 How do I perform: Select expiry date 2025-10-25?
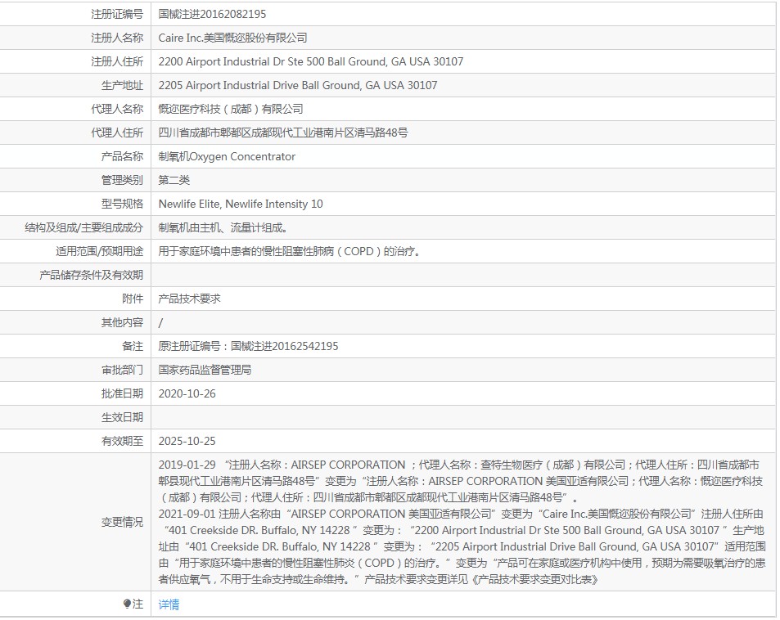187,441
